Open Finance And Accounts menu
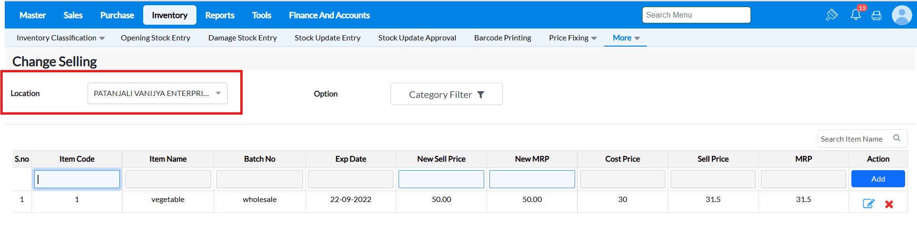Viewport: 917px width, 250px height. point(329,15)
